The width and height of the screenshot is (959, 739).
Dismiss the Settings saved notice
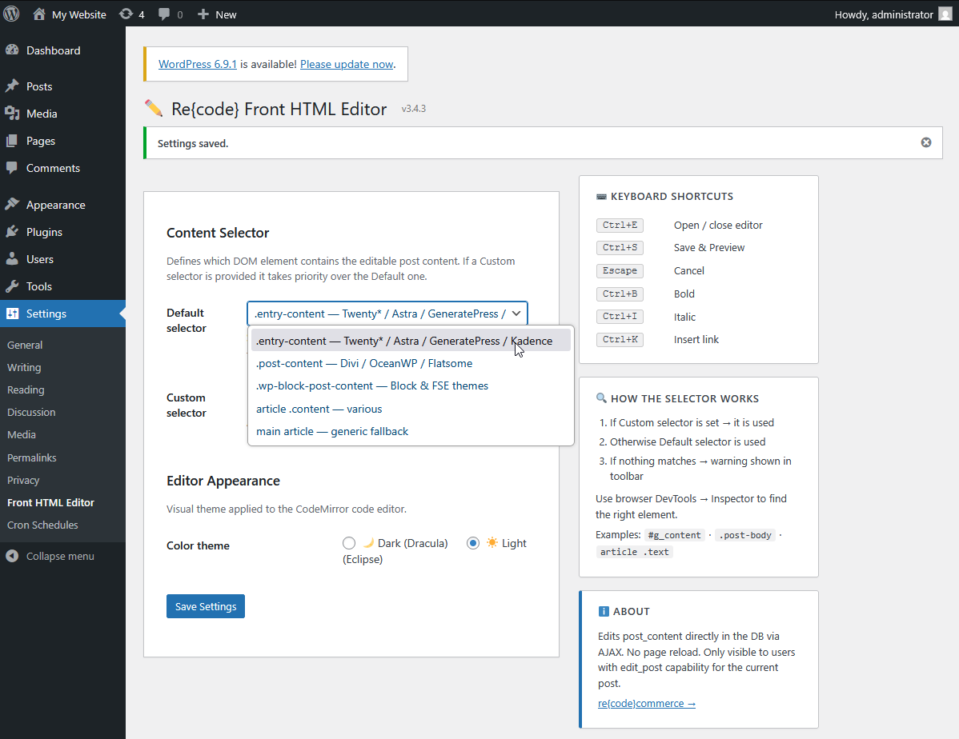(926, 142)
